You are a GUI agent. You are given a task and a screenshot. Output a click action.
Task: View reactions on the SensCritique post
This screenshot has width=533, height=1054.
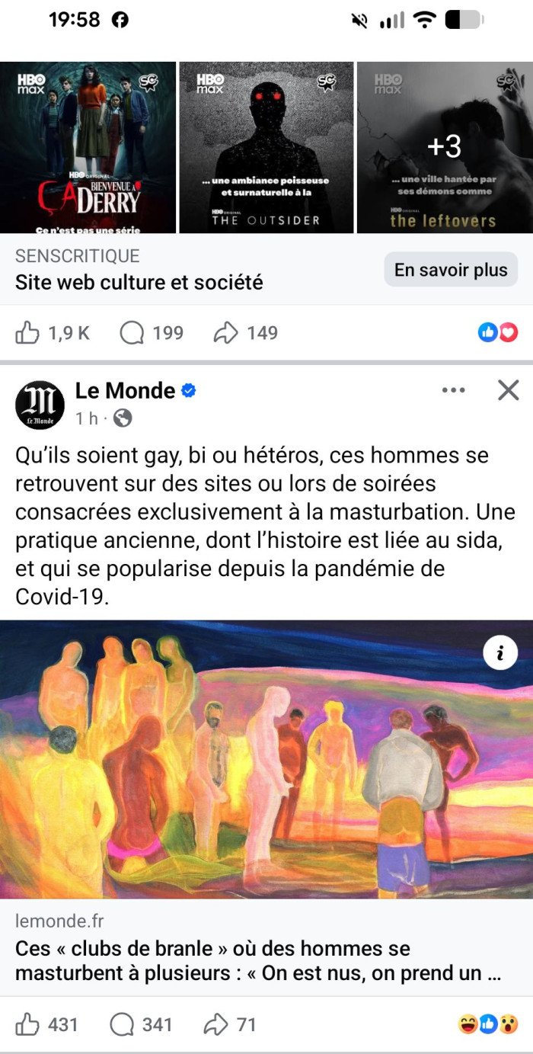click(x=498, y=332)
